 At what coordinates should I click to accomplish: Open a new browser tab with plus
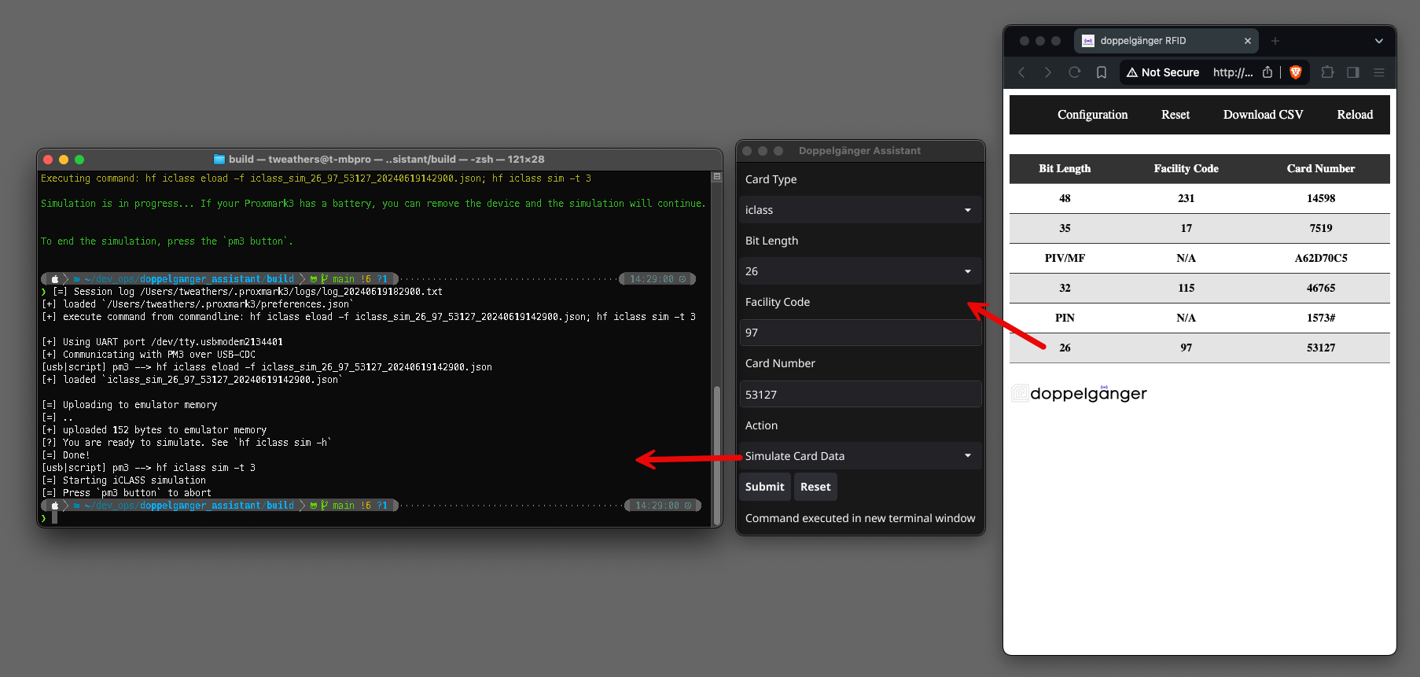tap(1275, 41)
